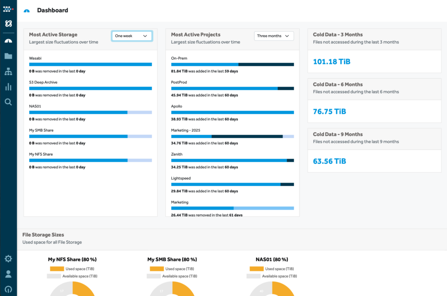Click the My SMB Share progress bar
Screen dimensions: 447x296
pos(90,136)
